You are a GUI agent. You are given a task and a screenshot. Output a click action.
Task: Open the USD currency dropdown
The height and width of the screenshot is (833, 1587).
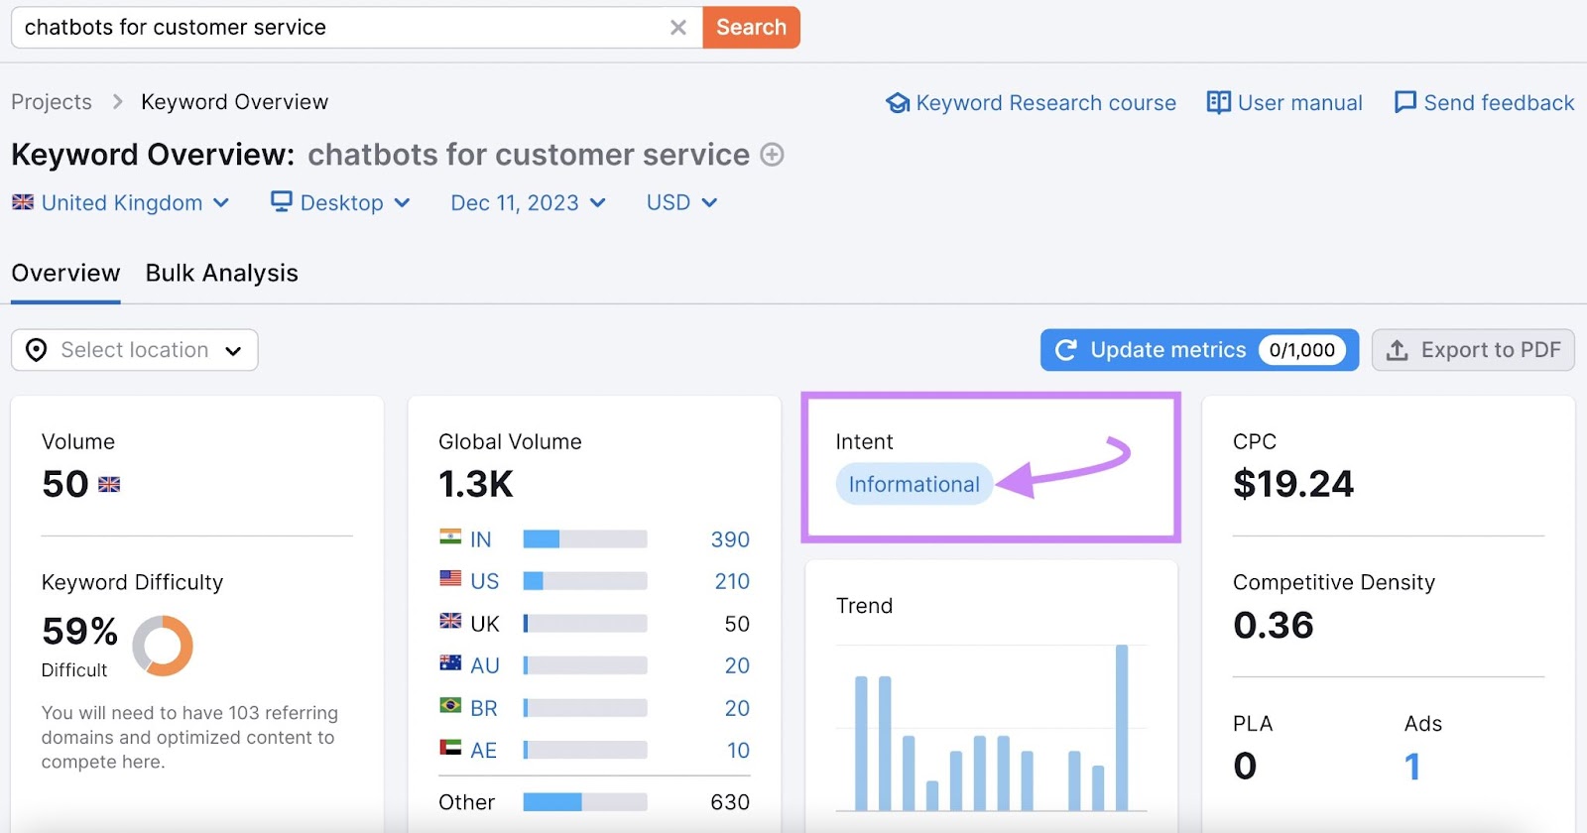pos(681,203)
